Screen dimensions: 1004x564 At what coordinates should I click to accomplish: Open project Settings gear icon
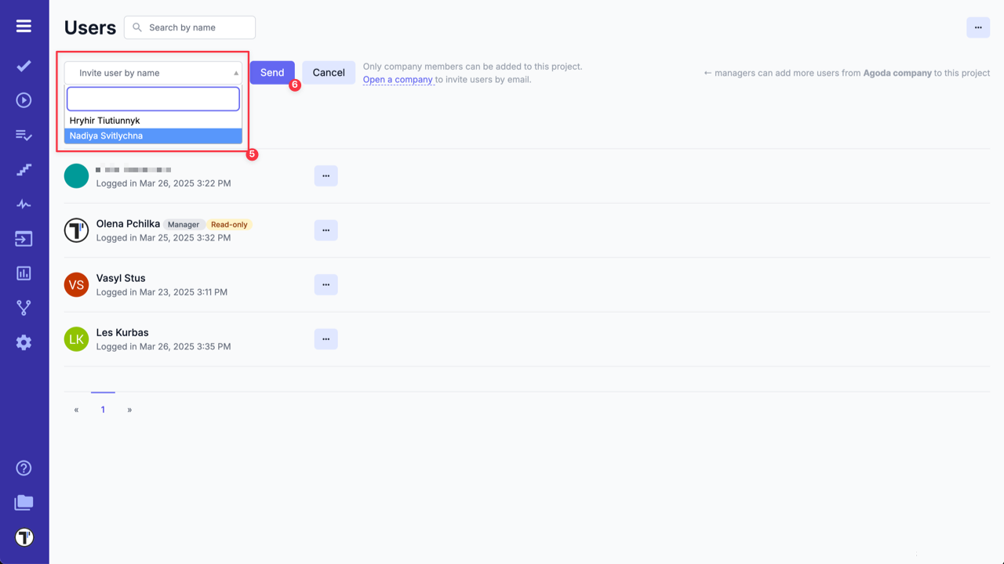[x=24, y=342]
